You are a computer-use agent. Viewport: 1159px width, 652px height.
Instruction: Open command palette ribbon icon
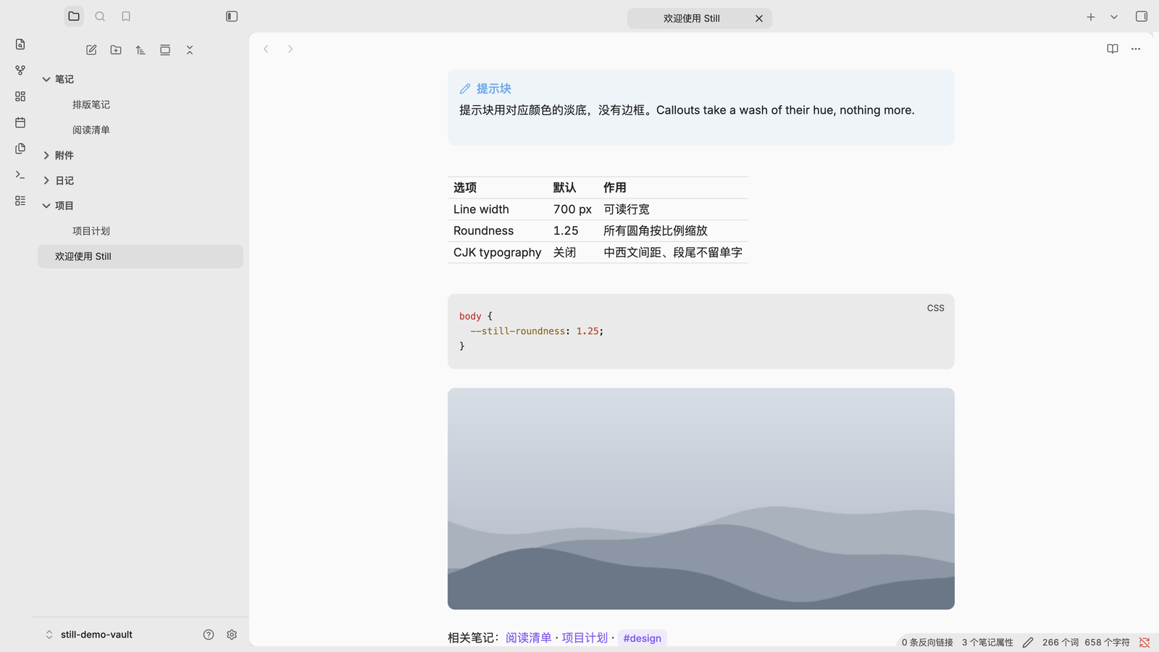(20, 175)
